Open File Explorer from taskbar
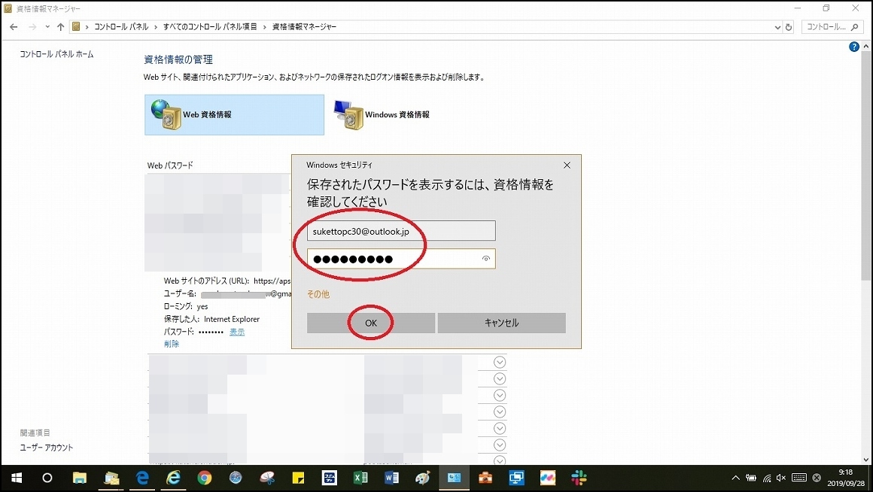 (80, 478)
